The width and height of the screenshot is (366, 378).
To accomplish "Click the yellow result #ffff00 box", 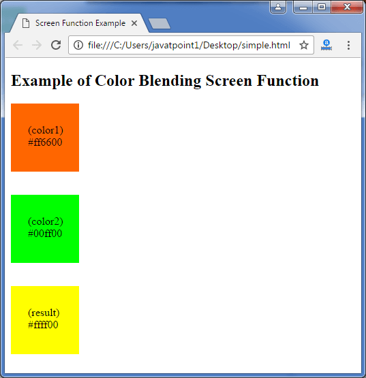I will (x=45, y=320).
